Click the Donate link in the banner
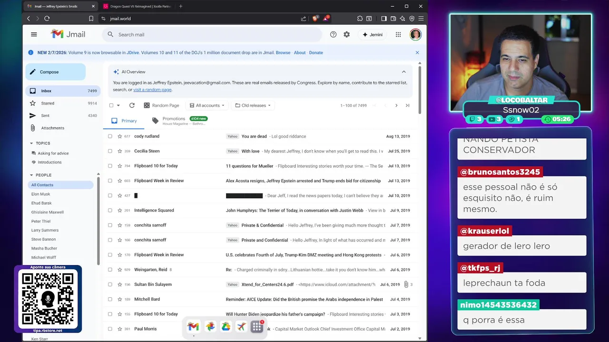The width and height of the screenshot is (609, 342). pyautogui.click(x=316, y=53)
